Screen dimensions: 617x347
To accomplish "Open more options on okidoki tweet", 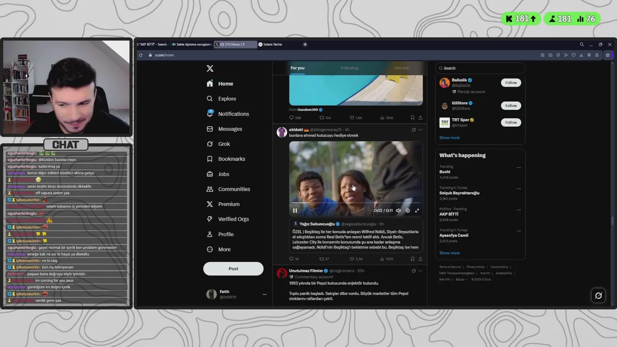I will (420, 130).
